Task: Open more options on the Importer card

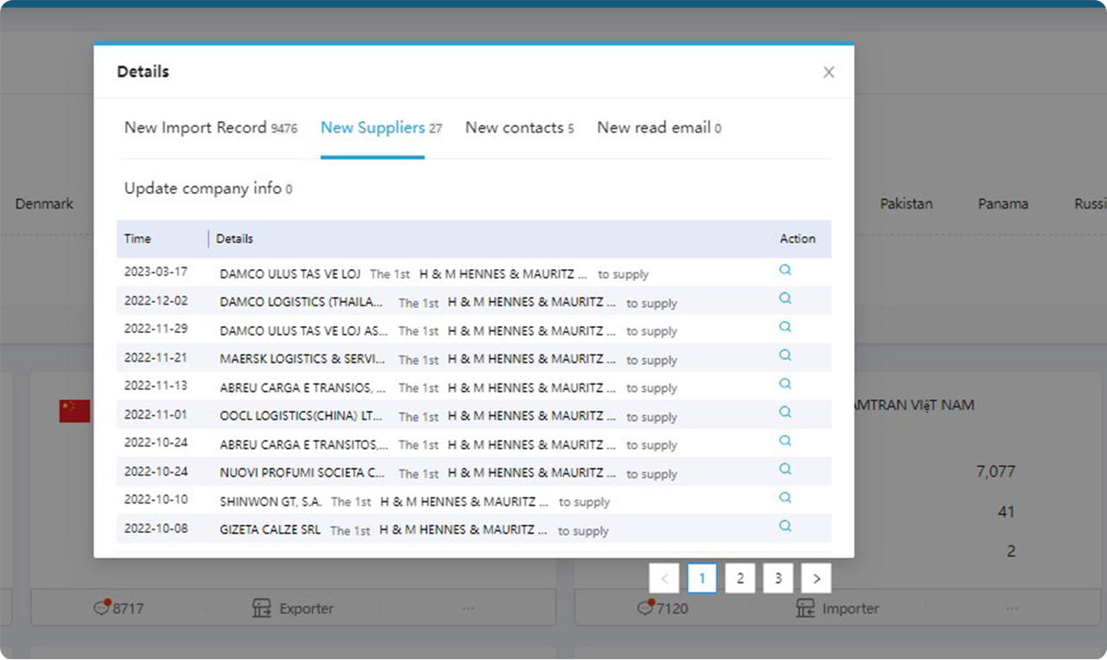Action: (x=1011, y=609)
